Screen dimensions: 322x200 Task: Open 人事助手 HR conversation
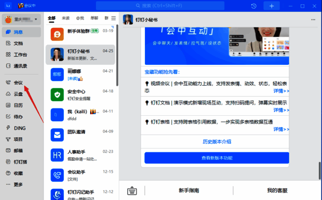pyautogui.click(x=80, y=155)
